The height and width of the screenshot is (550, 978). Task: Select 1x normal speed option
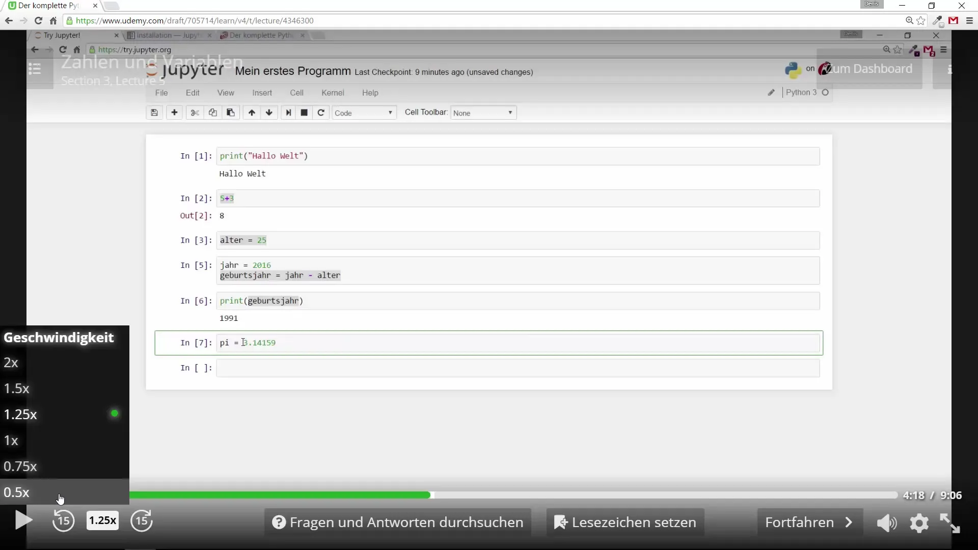11,441
